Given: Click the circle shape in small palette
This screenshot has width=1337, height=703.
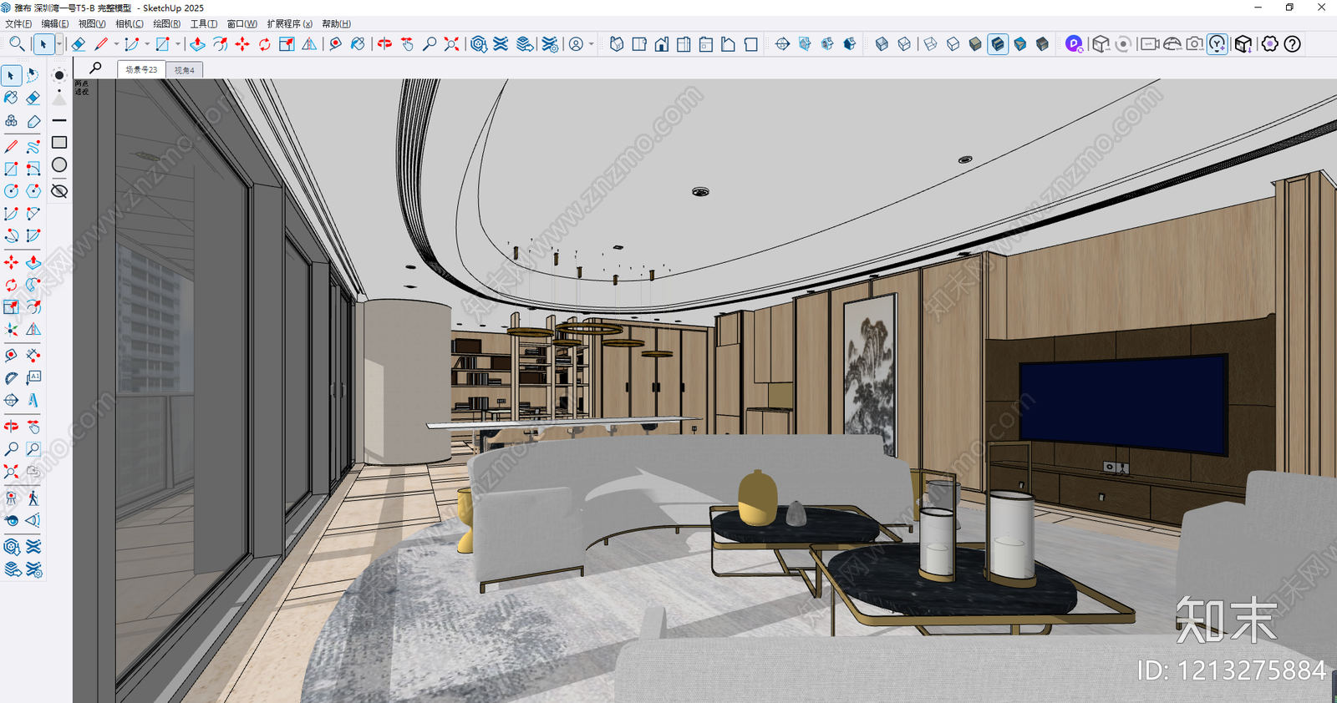Looking at the screenshot, I should [x=59, y=165].
